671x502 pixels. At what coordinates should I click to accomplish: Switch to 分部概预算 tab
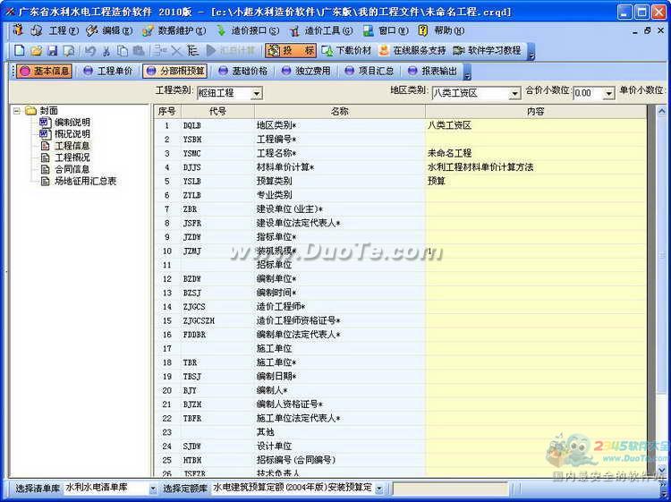(x=175, y=71)
